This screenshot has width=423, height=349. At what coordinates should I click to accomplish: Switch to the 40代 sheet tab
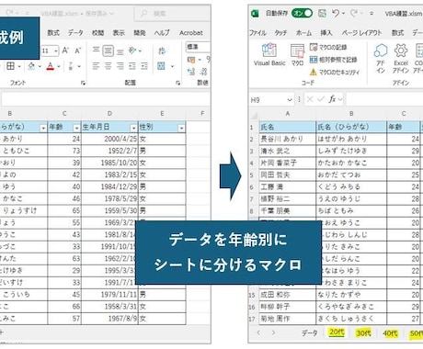tap(391, 333)
